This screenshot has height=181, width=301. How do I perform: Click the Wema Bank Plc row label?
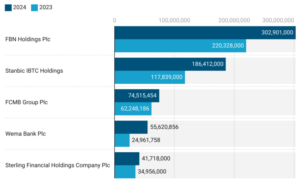pyautogui.click(x=25, y=134)
